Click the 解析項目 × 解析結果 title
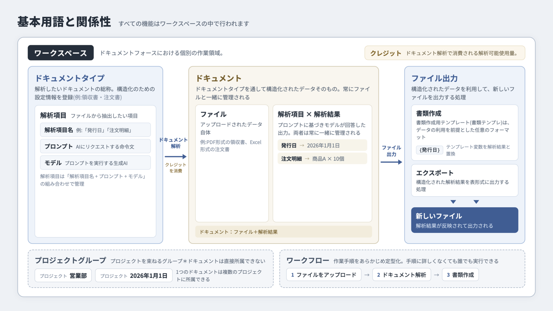This screenshot has height=311, width=553. pos(309,114)
